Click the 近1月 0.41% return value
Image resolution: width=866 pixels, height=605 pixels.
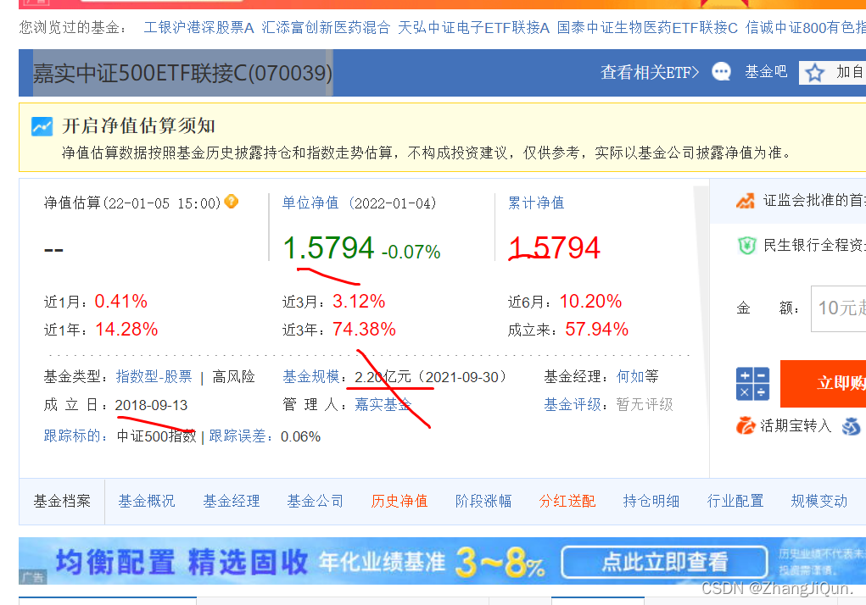click(121, 301)
